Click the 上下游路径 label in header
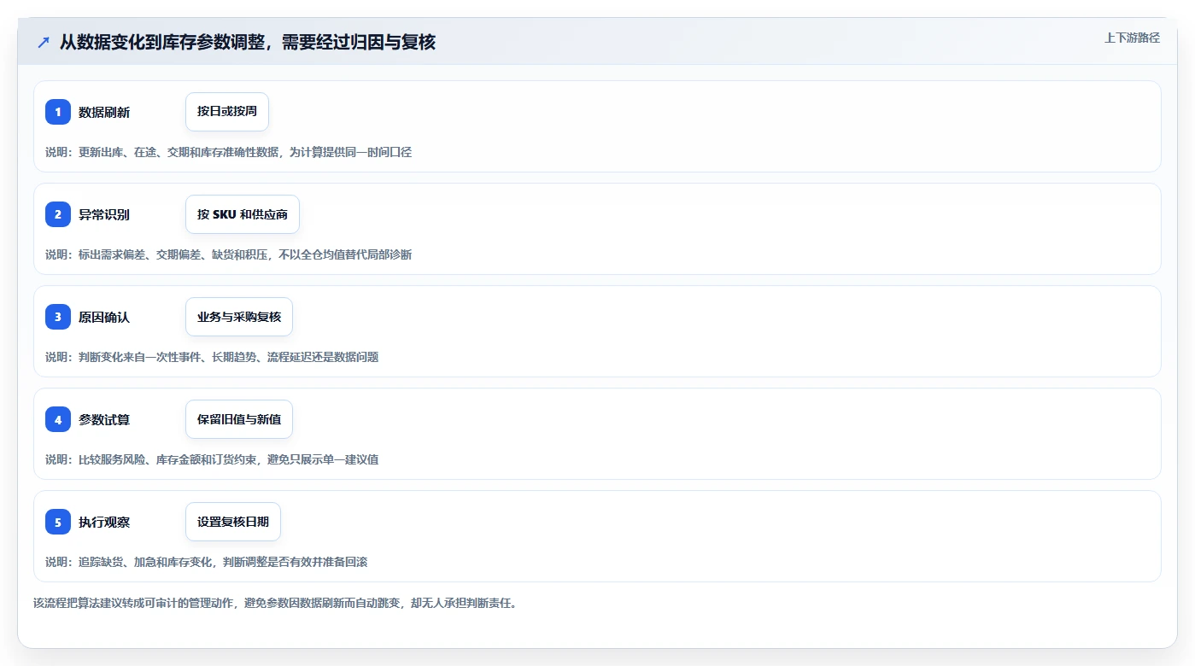This screenshot has height=666, width=1195. (x=1132, y=38)
